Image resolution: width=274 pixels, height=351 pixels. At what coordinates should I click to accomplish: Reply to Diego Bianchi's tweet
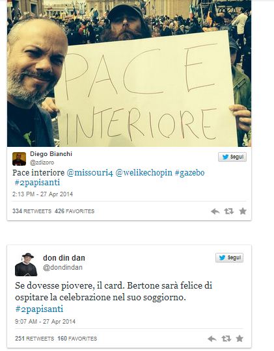(215, 211)
